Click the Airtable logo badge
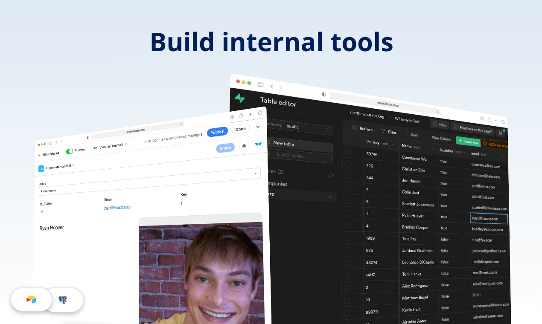This screenshot has width=542, height=324. [32, 299]
